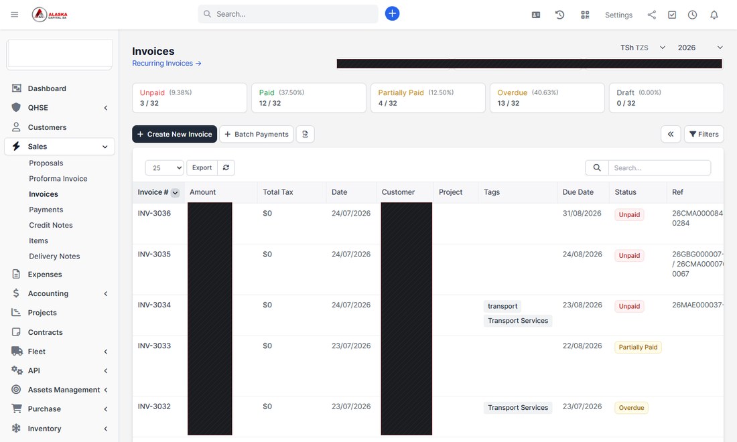Screen dimensions: 737x442
Task: Click the document icon beside Batch Payments
Action: (x=305, y=135)
